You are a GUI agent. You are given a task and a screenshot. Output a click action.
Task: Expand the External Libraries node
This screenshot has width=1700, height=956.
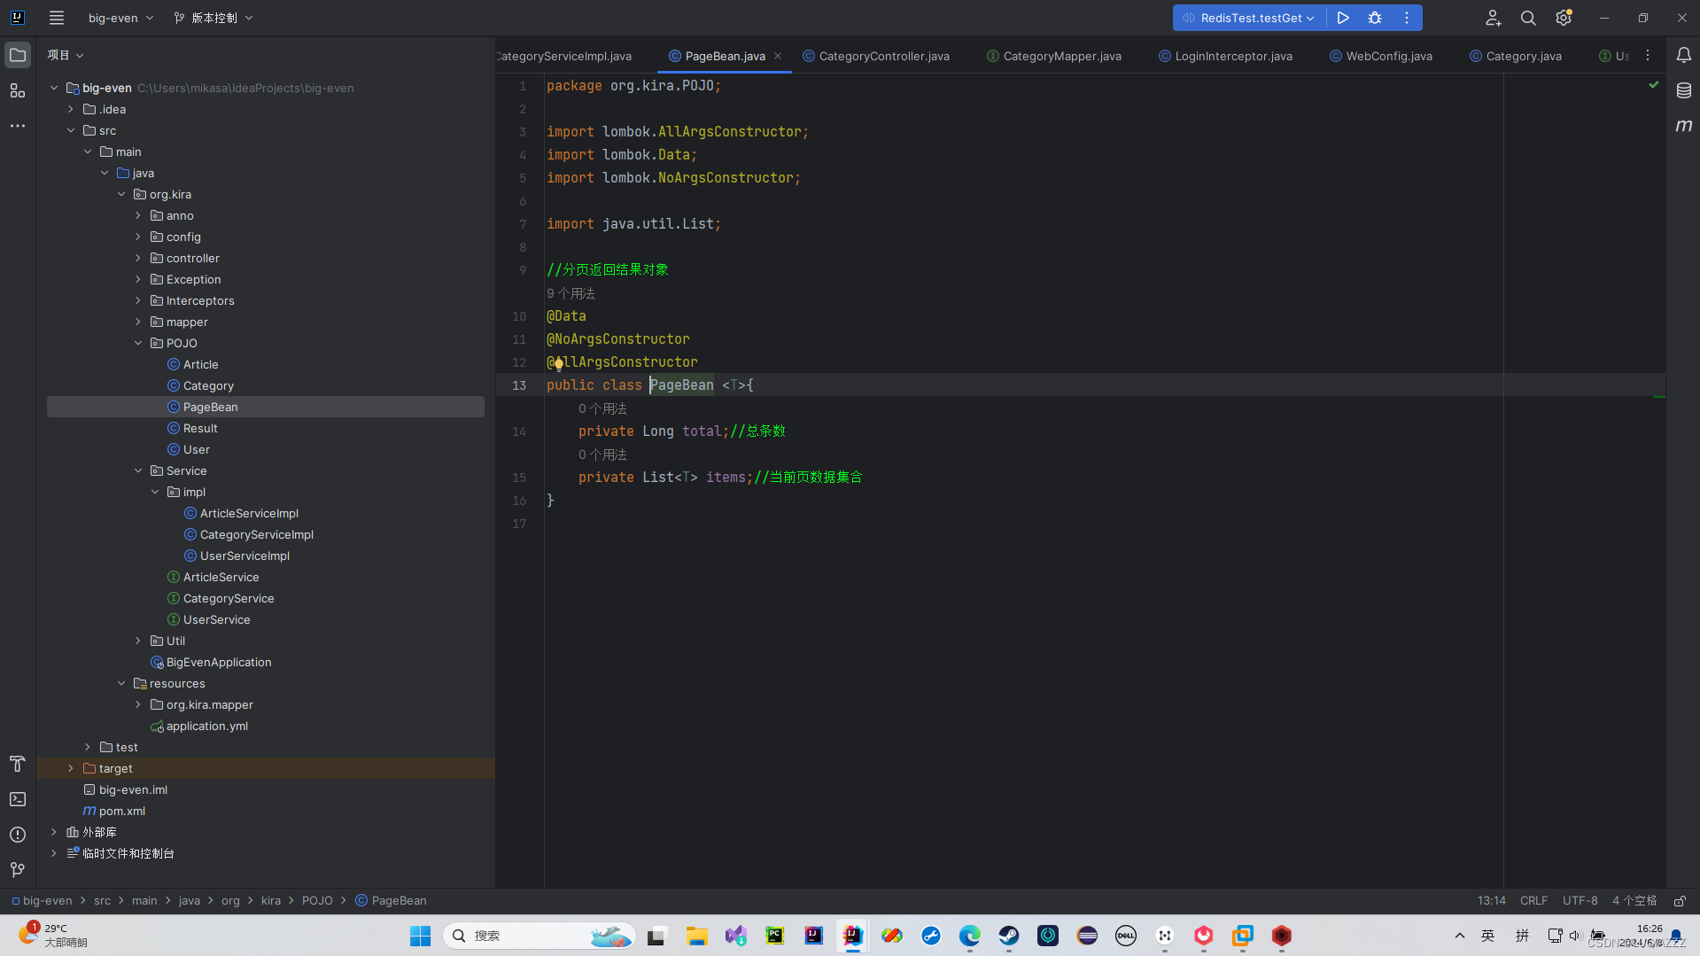(x=54, y=833)
